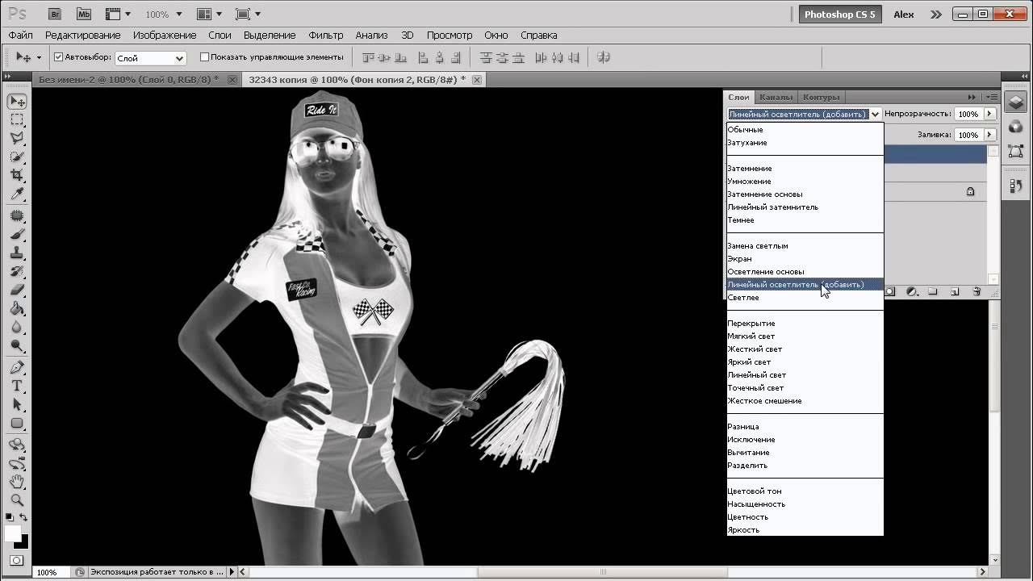The width and height of the screenshot is (1033, 581).
Task: Select the Brush tool
Action: [x=17, y=234]
